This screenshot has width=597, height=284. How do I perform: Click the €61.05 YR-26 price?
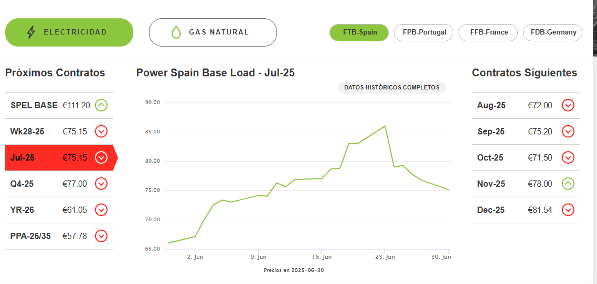click(x=74, y=210)
